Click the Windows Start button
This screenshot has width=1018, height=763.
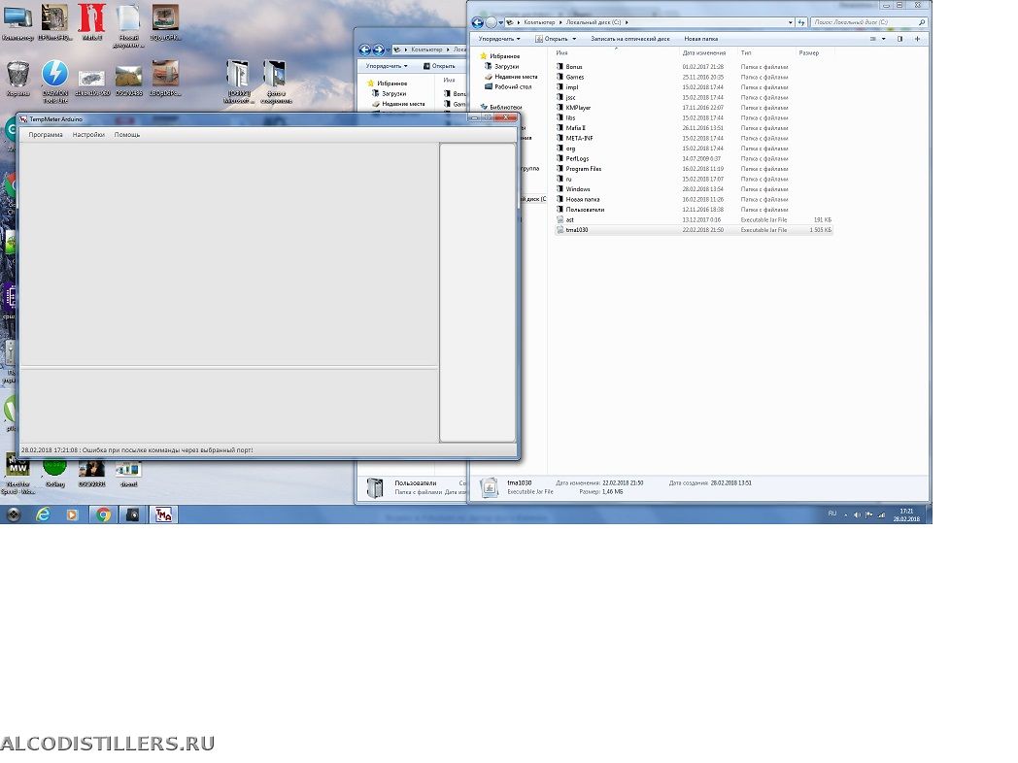pos(13,514)
